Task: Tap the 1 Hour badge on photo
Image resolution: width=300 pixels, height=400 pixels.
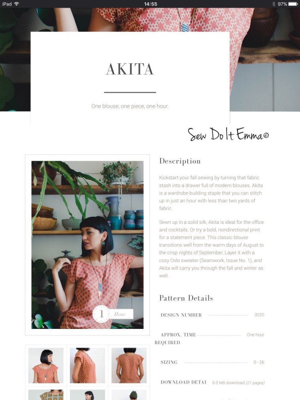Action: [x=113, y=314]
